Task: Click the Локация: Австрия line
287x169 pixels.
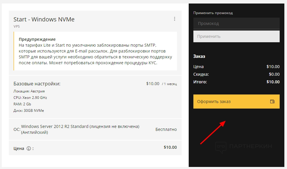Action: 29,91
